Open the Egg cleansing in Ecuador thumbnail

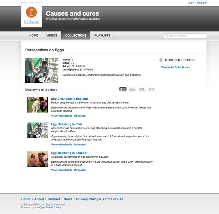click(38, 159)
